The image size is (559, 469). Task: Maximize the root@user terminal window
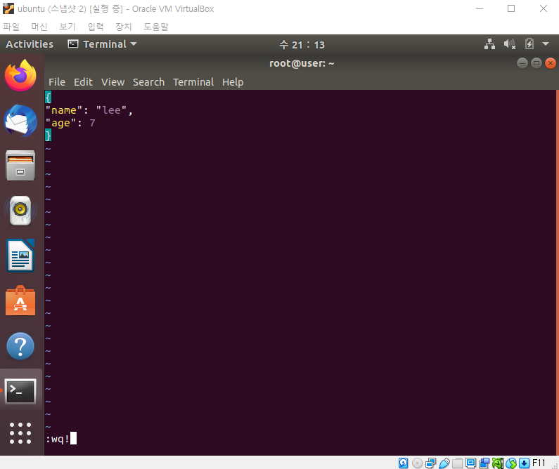[x=536, y=63]
